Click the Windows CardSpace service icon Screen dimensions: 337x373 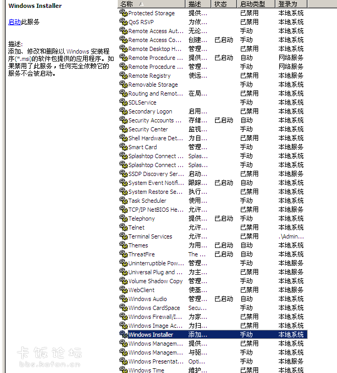(x=123, y=307)
